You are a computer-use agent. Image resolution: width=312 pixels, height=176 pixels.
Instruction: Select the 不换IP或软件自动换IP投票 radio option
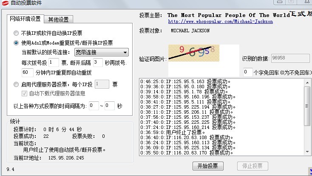click(16, 33)
